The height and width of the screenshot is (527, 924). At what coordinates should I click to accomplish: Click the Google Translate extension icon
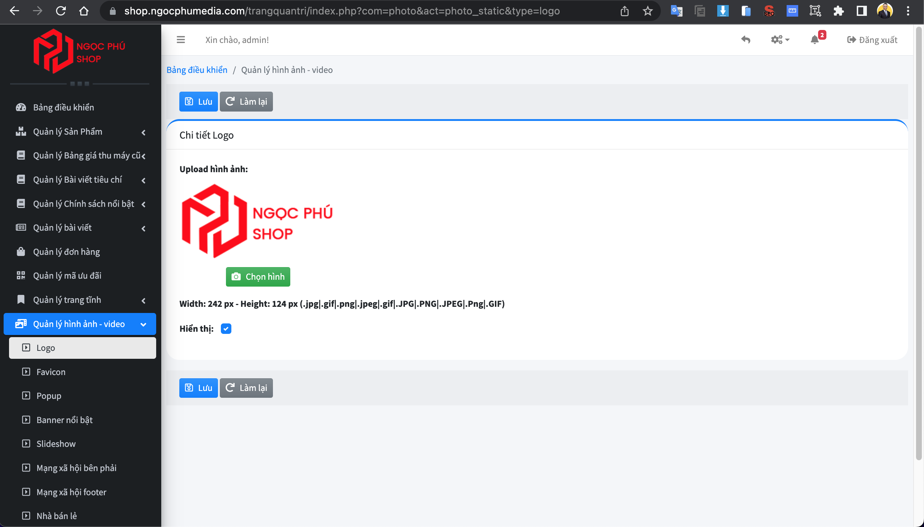(x=676, y=11)
